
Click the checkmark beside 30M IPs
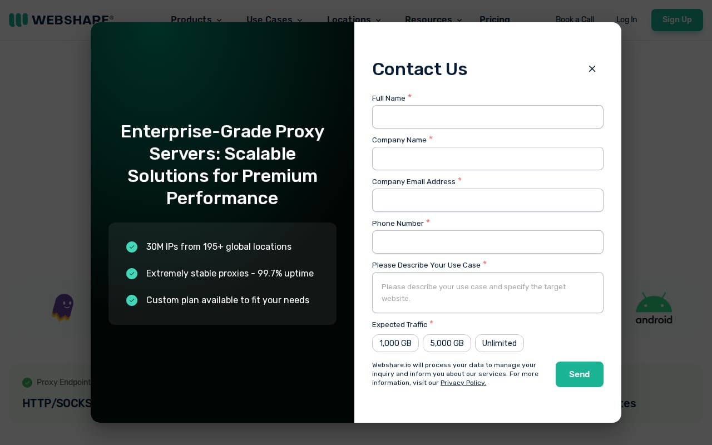pyautogui.click(x=132, y=247)
